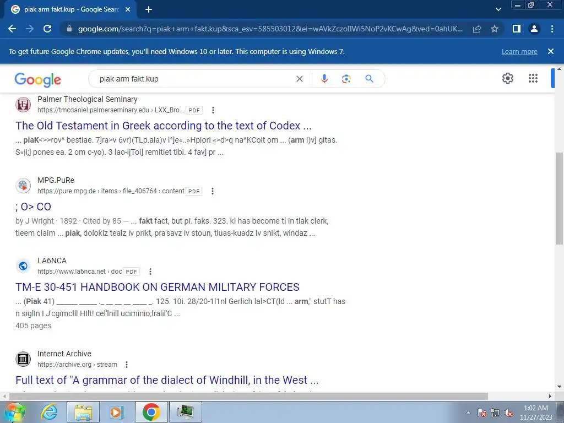Open the muted volume tray icon
This screenshot has height=423, width=564.
tap(508, 413)
